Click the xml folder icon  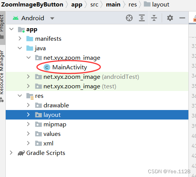[x=39, y=143]
